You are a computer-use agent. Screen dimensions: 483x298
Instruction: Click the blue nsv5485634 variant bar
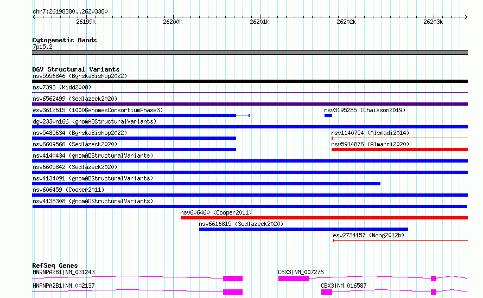(x=134, y=138)
